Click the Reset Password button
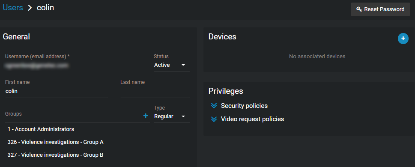 (x=380, y=9)
